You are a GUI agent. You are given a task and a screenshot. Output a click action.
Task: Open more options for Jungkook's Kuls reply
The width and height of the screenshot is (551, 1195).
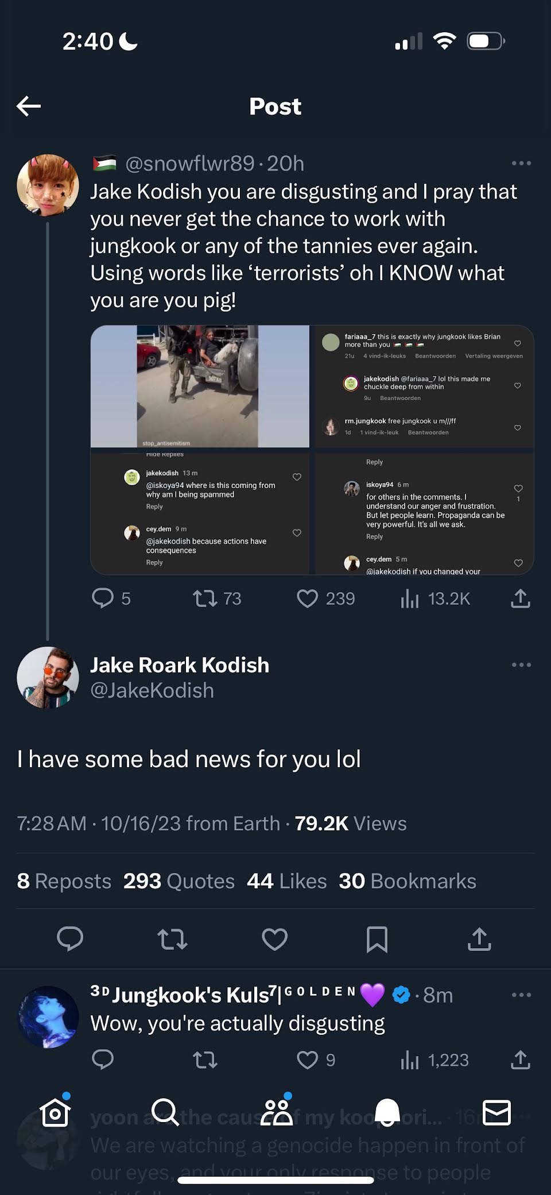(521, 995)
